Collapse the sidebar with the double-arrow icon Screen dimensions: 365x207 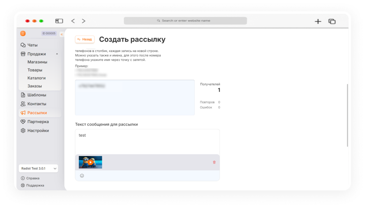coord(61,34)
